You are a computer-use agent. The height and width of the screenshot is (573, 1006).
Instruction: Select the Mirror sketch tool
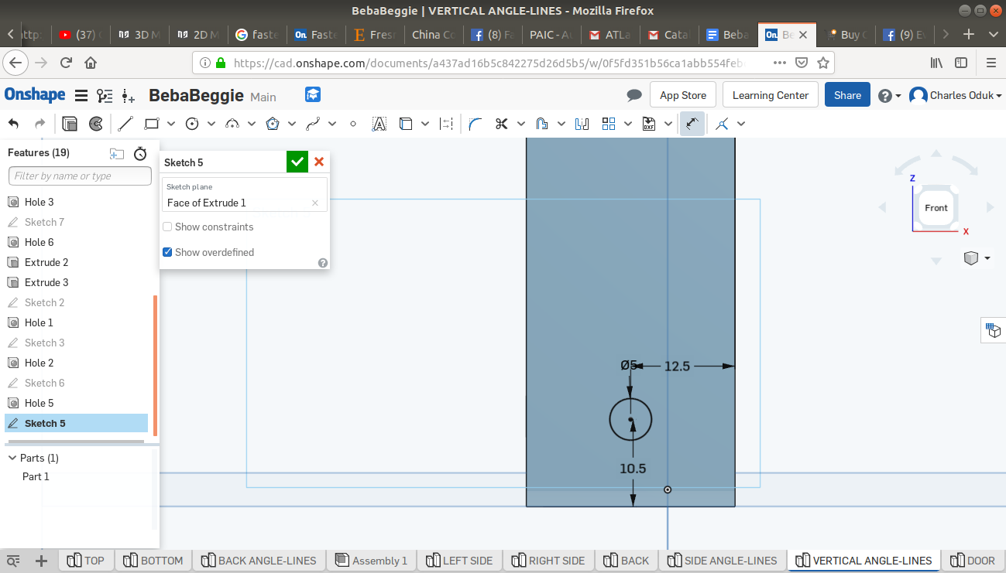(x=582, y=124)
